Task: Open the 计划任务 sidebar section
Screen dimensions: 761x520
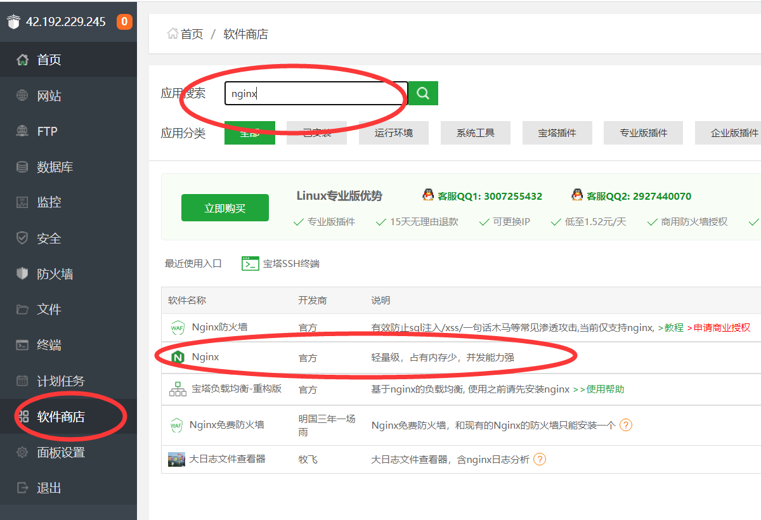Action: (68, 380)
